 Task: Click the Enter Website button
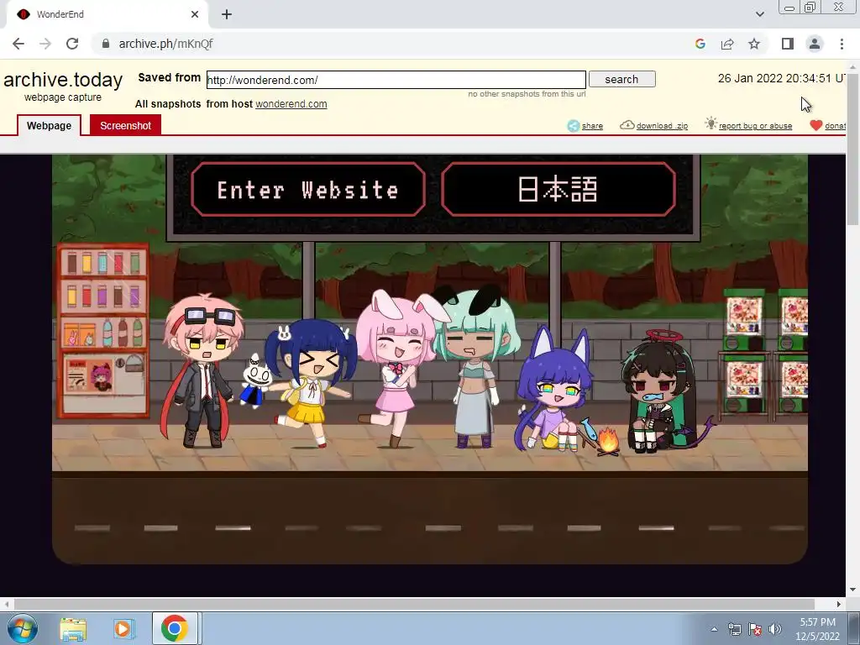click(x=308, y=190)
